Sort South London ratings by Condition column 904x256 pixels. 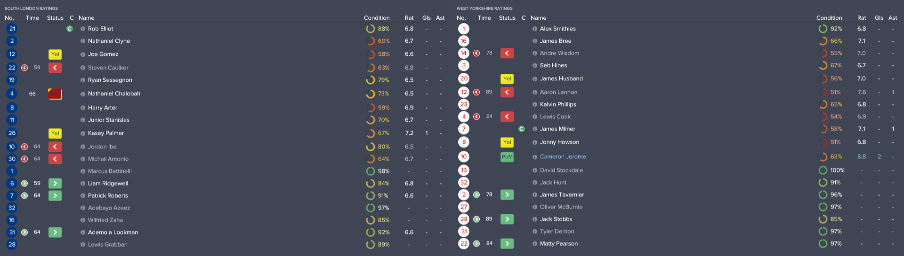click(376, 18)
